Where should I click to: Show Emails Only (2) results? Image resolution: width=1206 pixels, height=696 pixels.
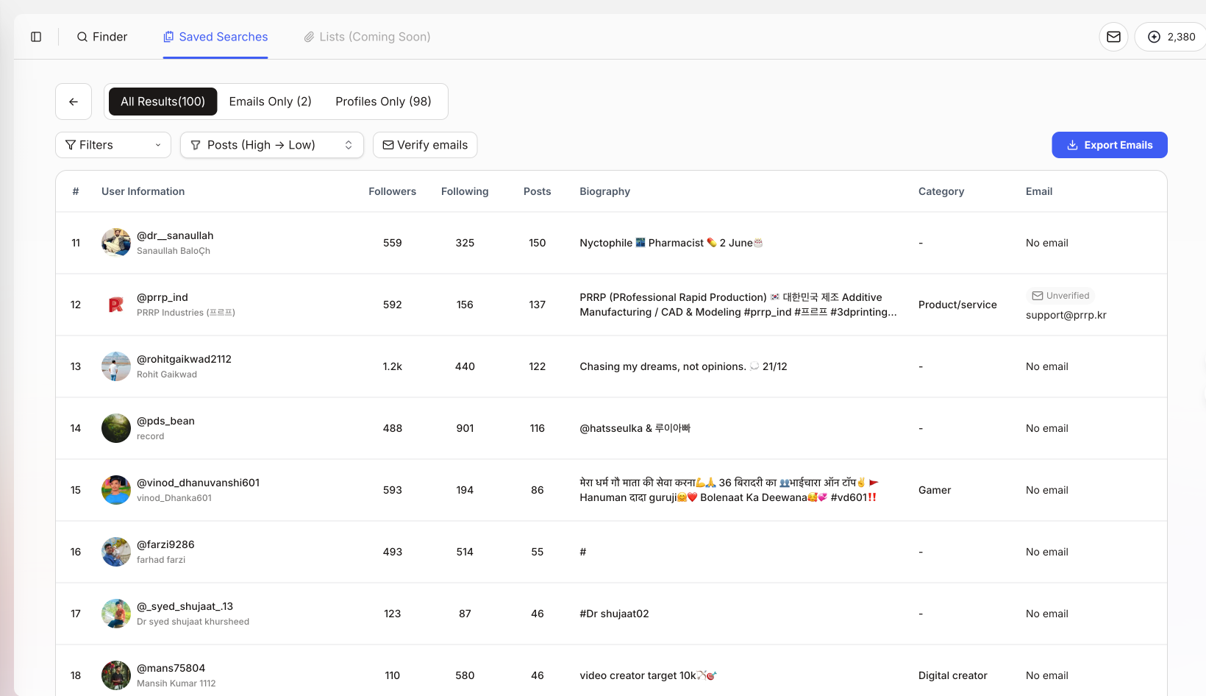tap(270, 102)
